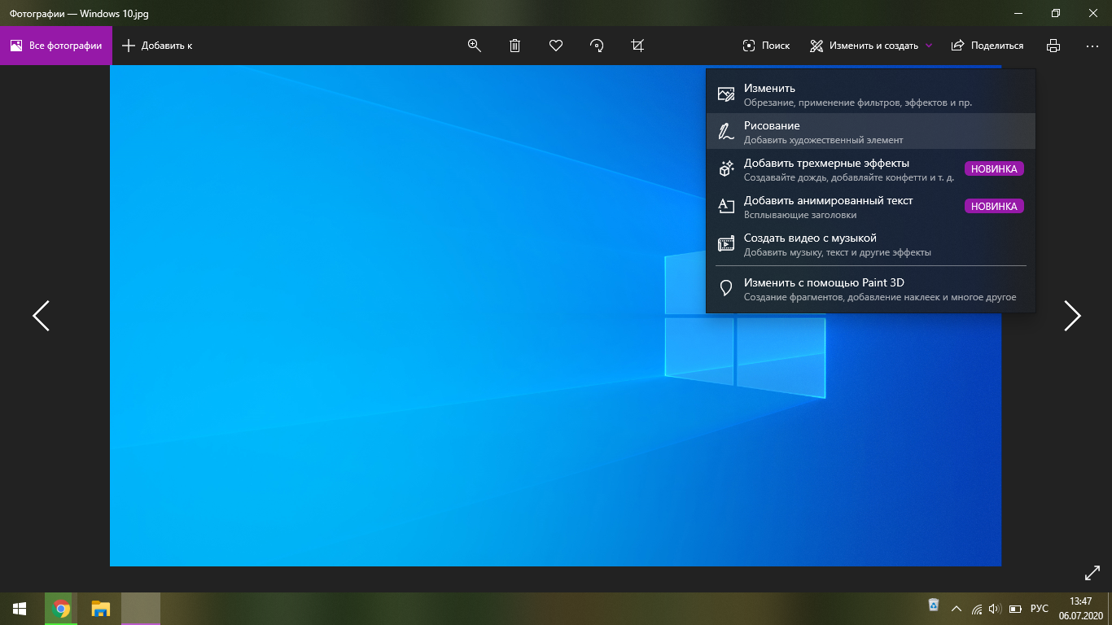Click the recycle bin tray icon

point(934,605)
